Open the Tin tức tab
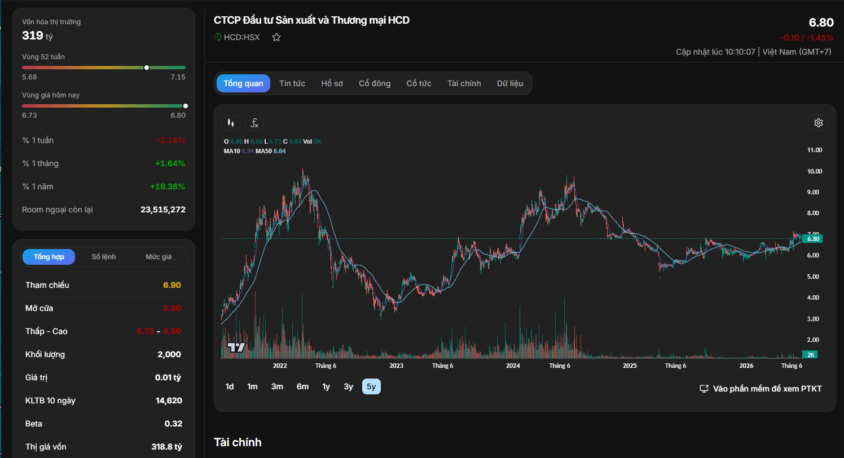The width and height of the screenshot is (844, 458). tap(292, 83)
